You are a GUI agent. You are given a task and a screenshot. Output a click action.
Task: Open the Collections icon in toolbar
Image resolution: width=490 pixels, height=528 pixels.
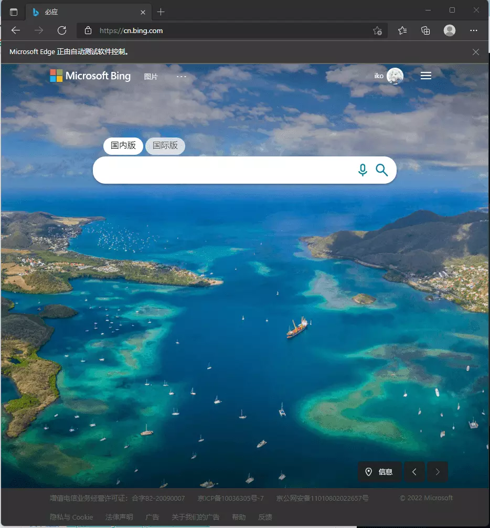point(425,30)
